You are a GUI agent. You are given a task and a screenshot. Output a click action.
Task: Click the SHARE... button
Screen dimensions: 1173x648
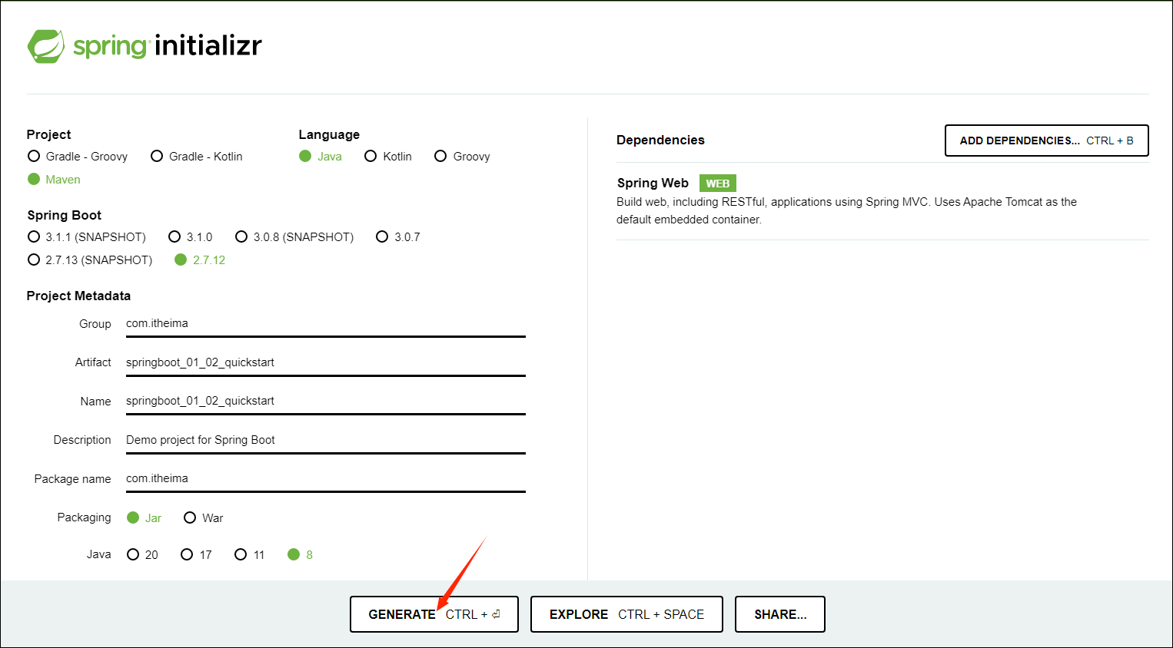coord(779,614)
